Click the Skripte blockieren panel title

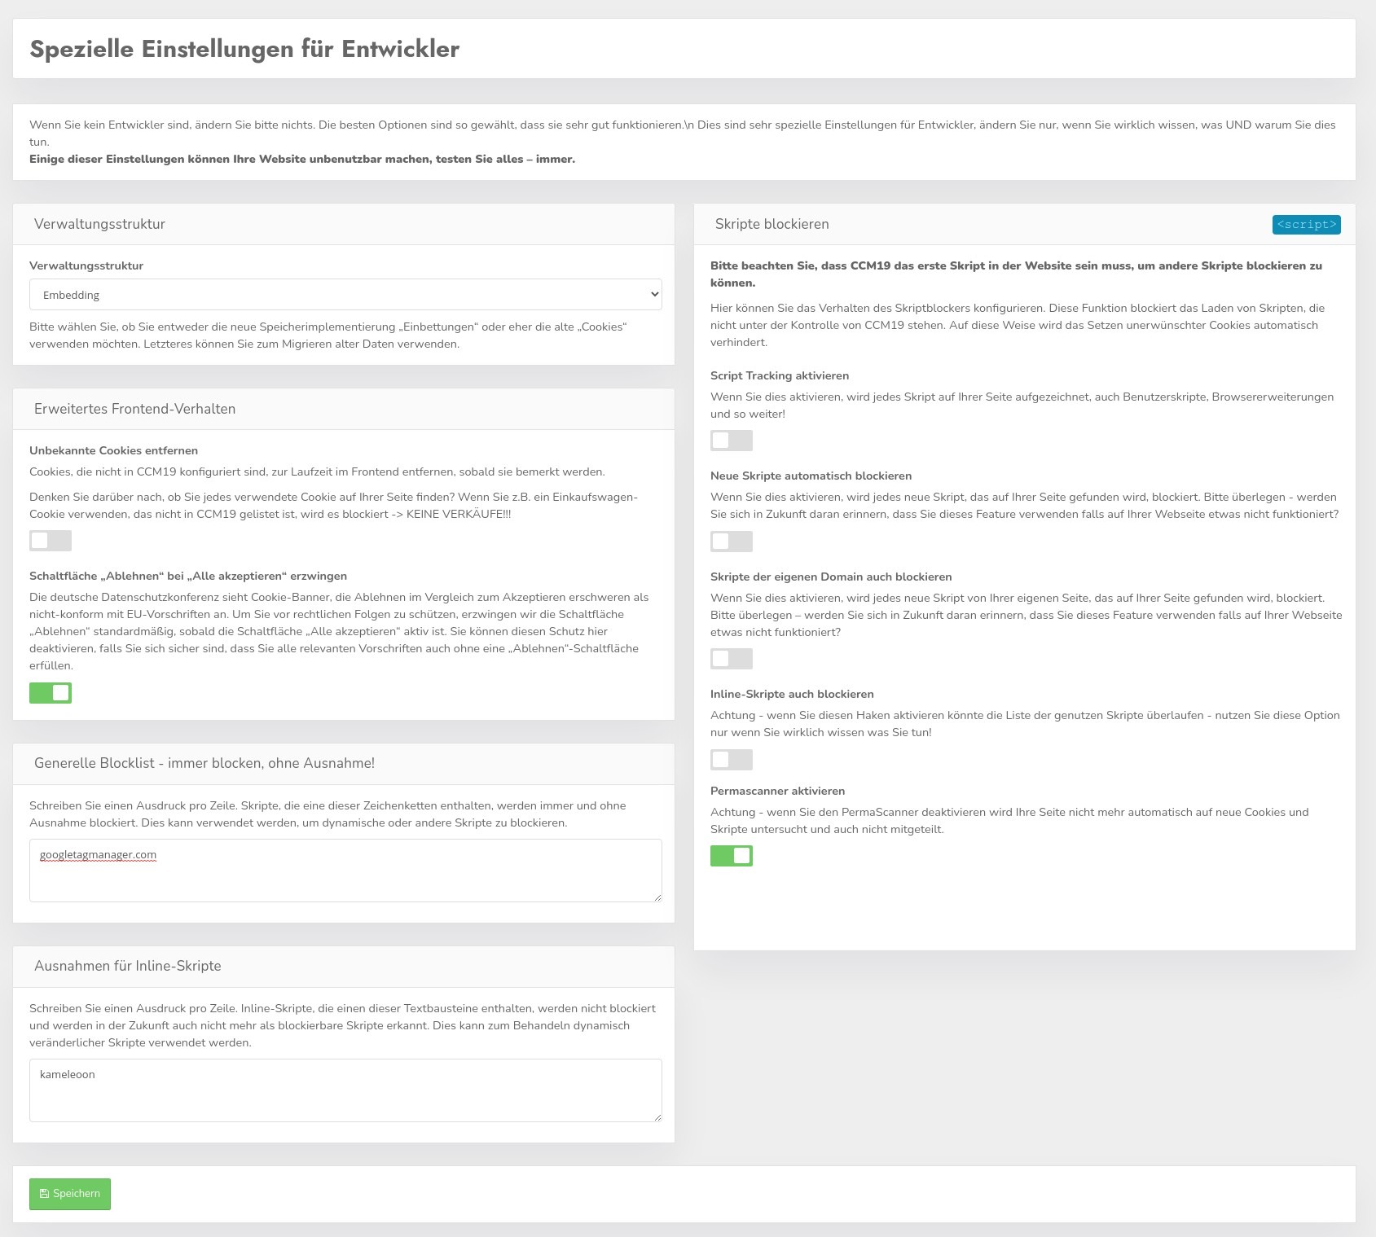point(772,224)
